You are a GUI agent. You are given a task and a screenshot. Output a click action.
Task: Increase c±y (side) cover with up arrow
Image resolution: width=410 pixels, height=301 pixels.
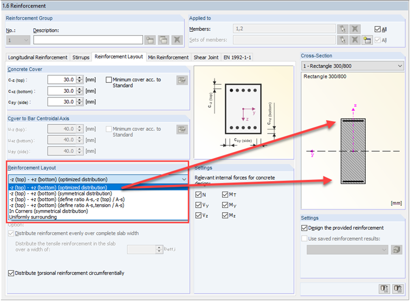coord(80,100)
